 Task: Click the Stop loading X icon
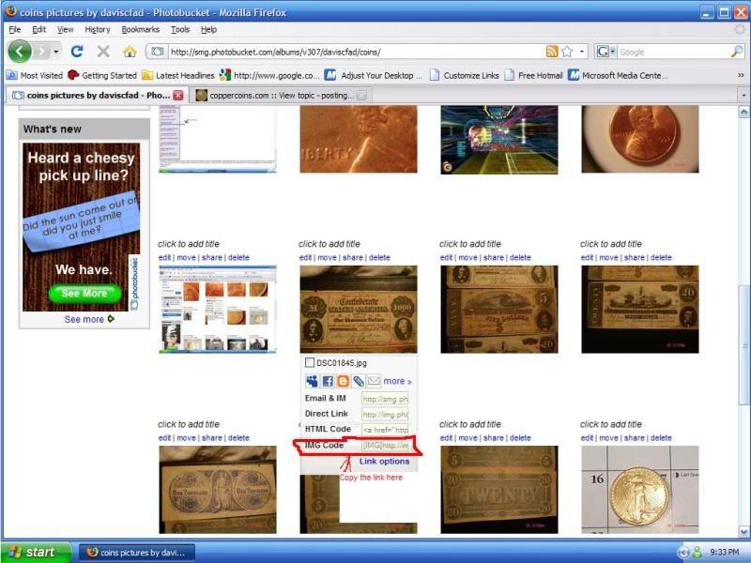103,52
